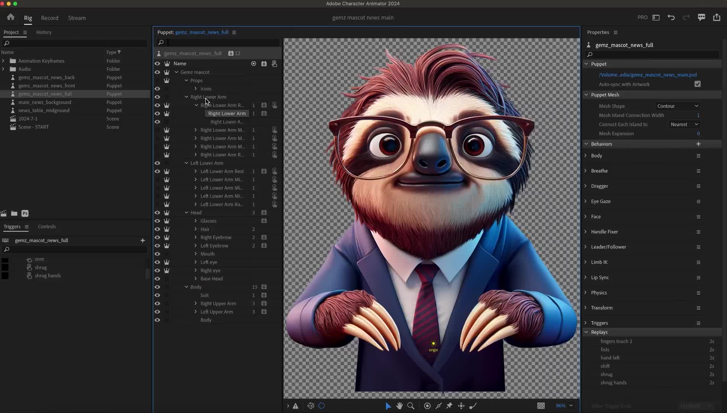Open the Mesh Shape Contour dropdown

[x=678, y=106]
